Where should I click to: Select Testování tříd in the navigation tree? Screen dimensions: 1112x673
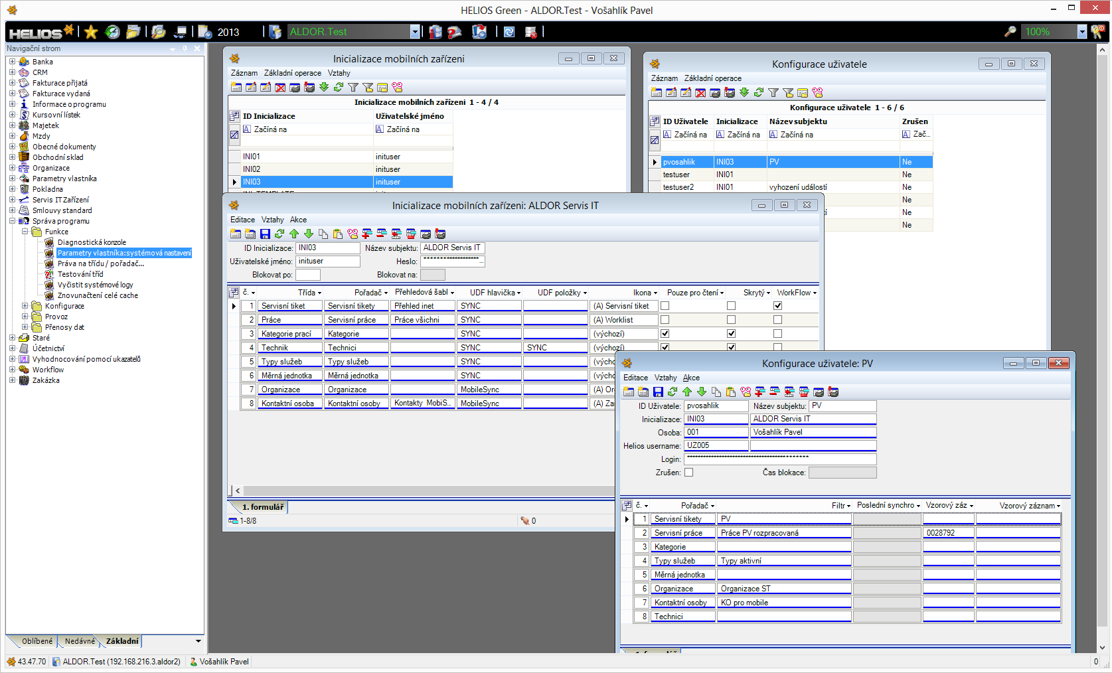[x=80, y=274]
